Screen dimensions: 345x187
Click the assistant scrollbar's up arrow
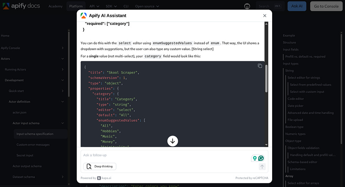(x=266, y=24)
